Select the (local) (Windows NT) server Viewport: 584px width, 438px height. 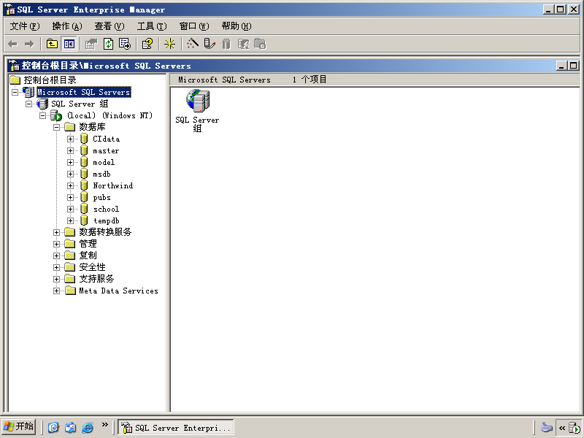point(110,116)
